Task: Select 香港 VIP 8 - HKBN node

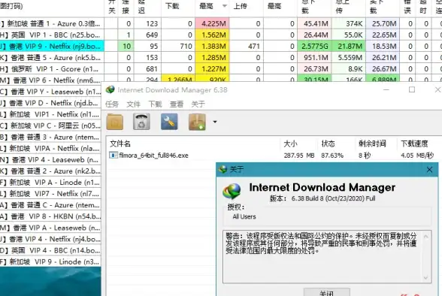Action: [x=50, y=216]
